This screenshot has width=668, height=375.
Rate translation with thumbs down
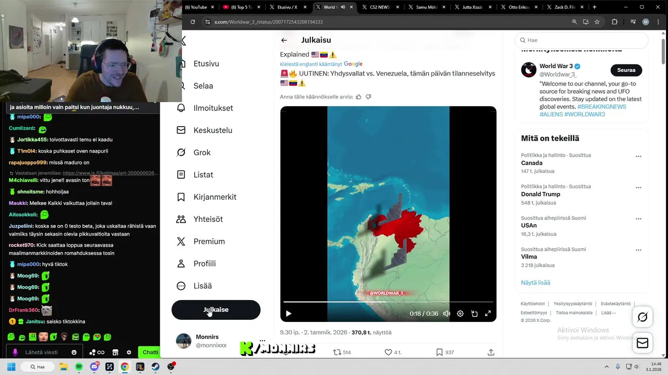[x=368, y=97]
